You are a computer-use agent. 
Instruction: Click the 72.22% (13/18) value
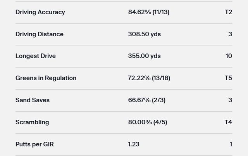point(149,78)
